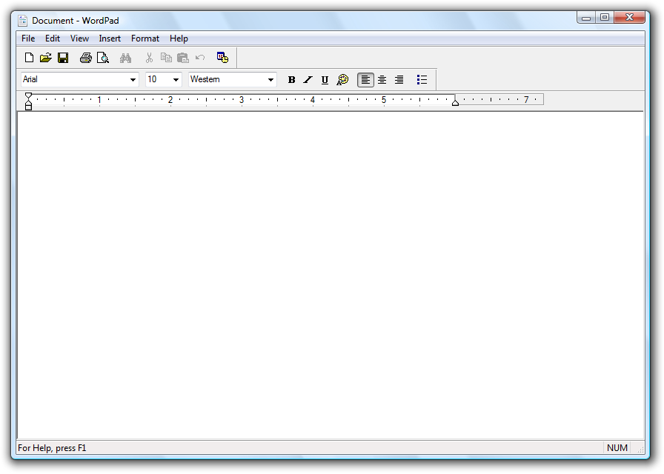Screen dimensions: 664x474
Task: Click the Paste clipboard icon
Action: pyautogui.click(x=183, y=58)
